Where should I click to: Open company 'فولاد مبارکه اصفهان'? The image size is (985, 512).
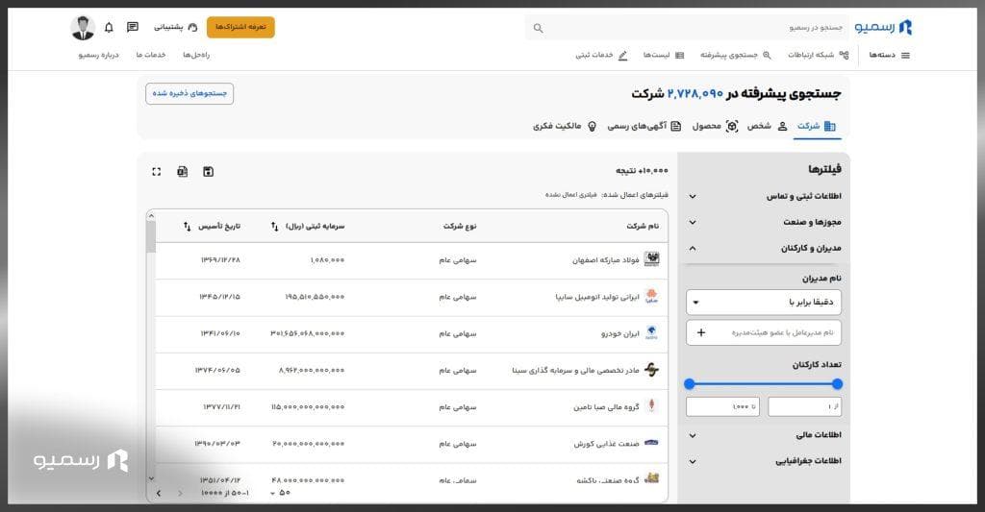tap(605, 259)
